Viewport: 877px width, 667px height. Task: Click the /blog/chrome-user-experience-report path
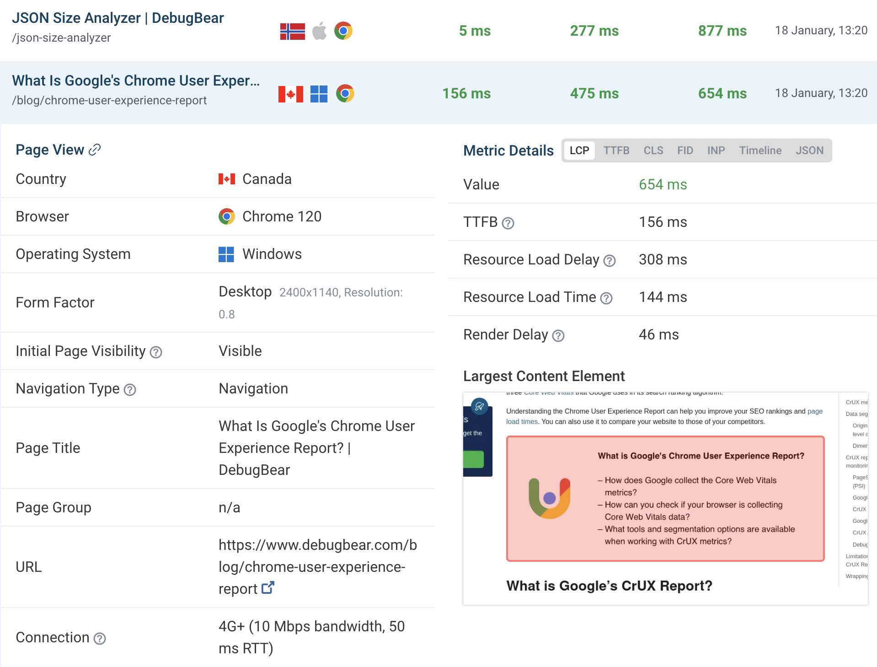(109, 100)
